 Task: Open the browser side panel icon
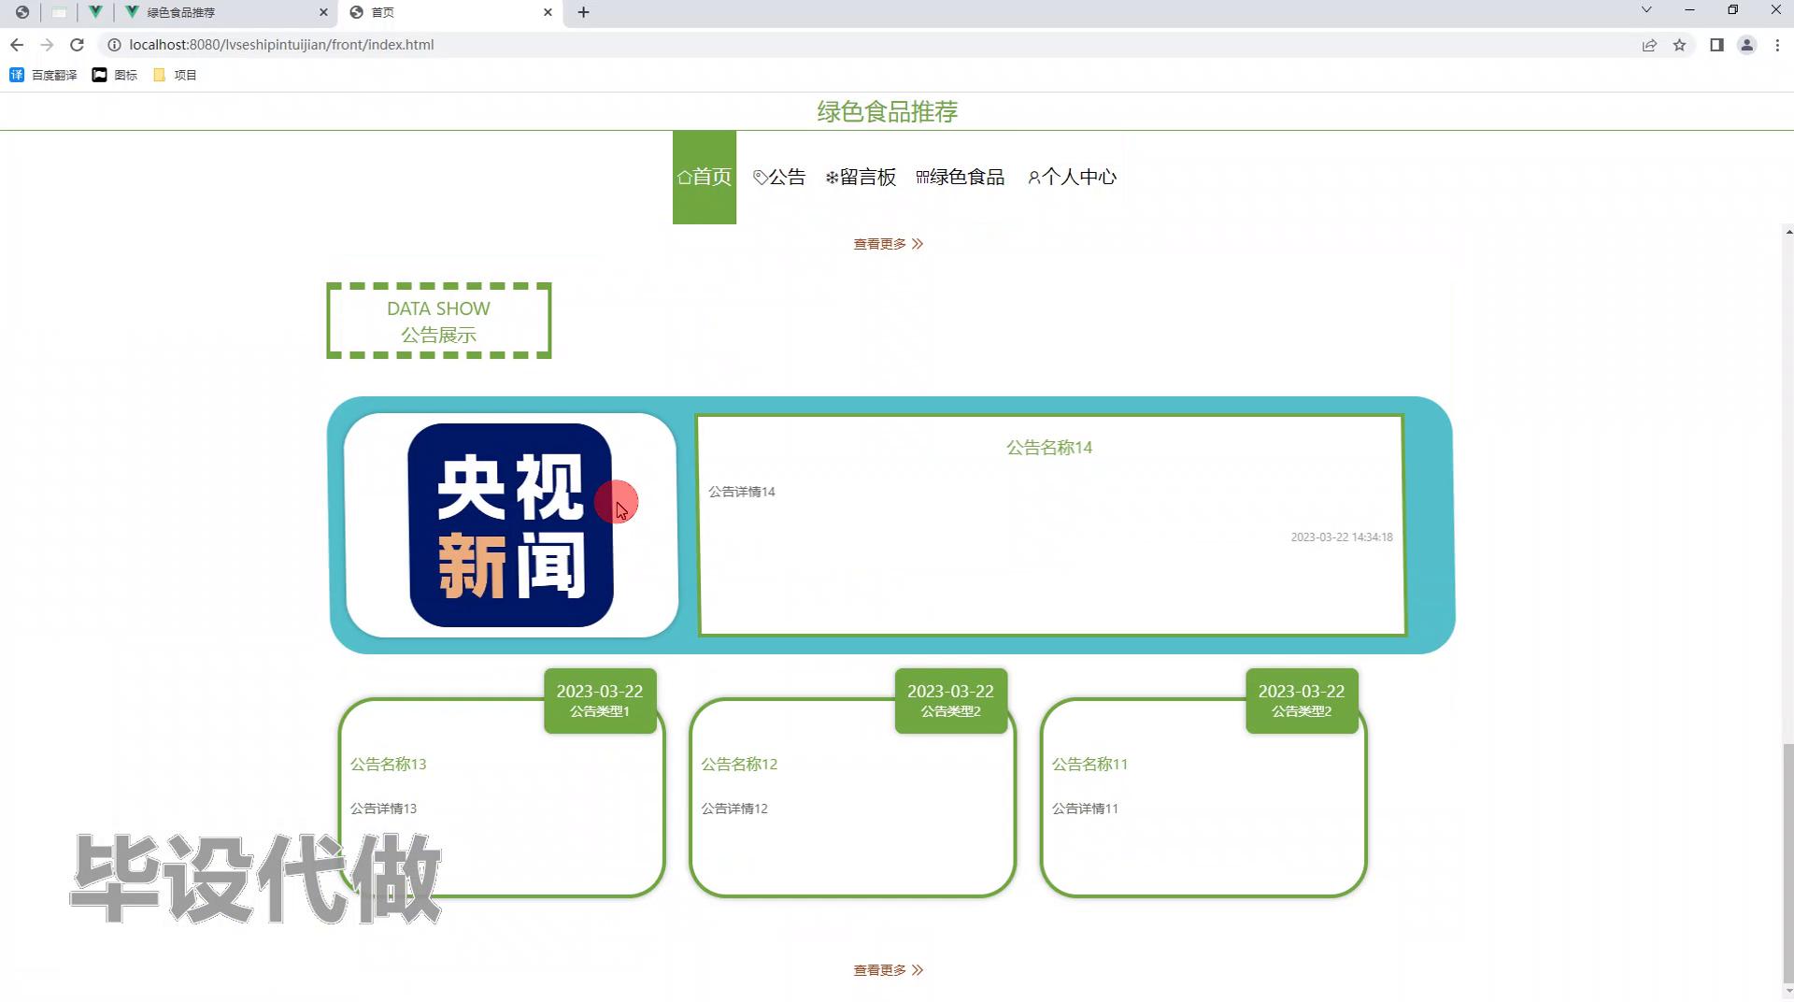pyautogui.click(x=1716, y=45)
